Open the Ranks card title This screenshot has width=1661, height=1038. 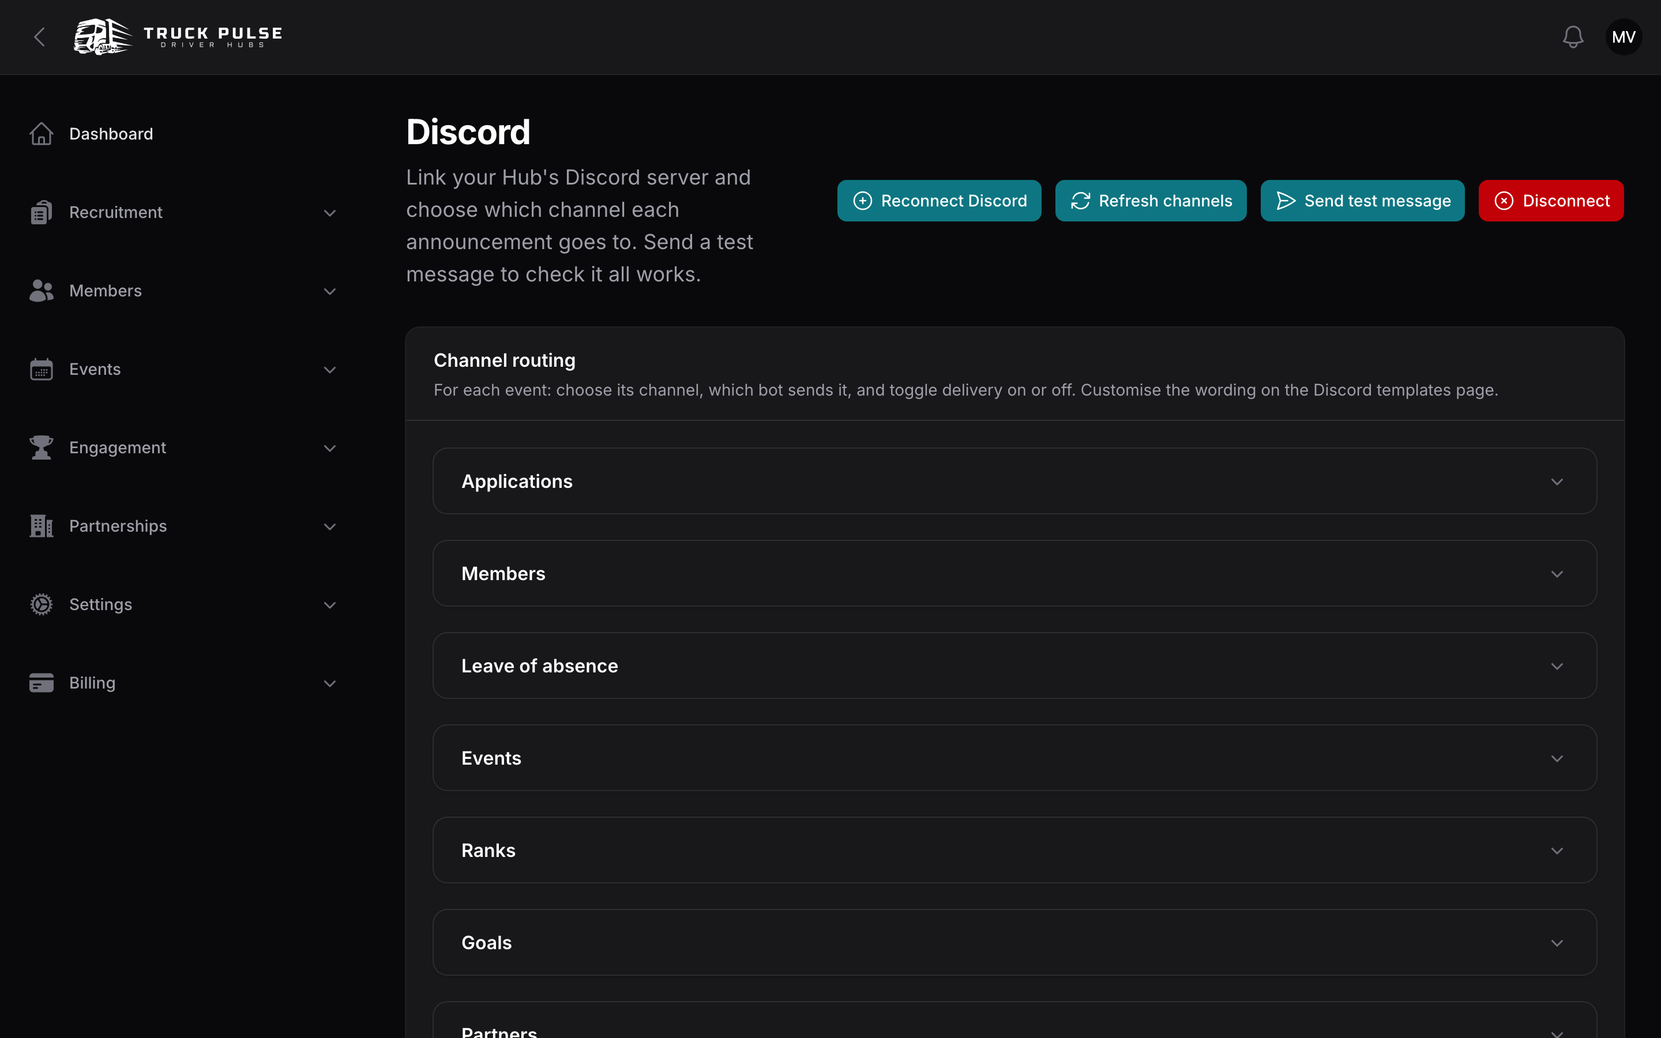pyautogui.click(x=488, y=851)
